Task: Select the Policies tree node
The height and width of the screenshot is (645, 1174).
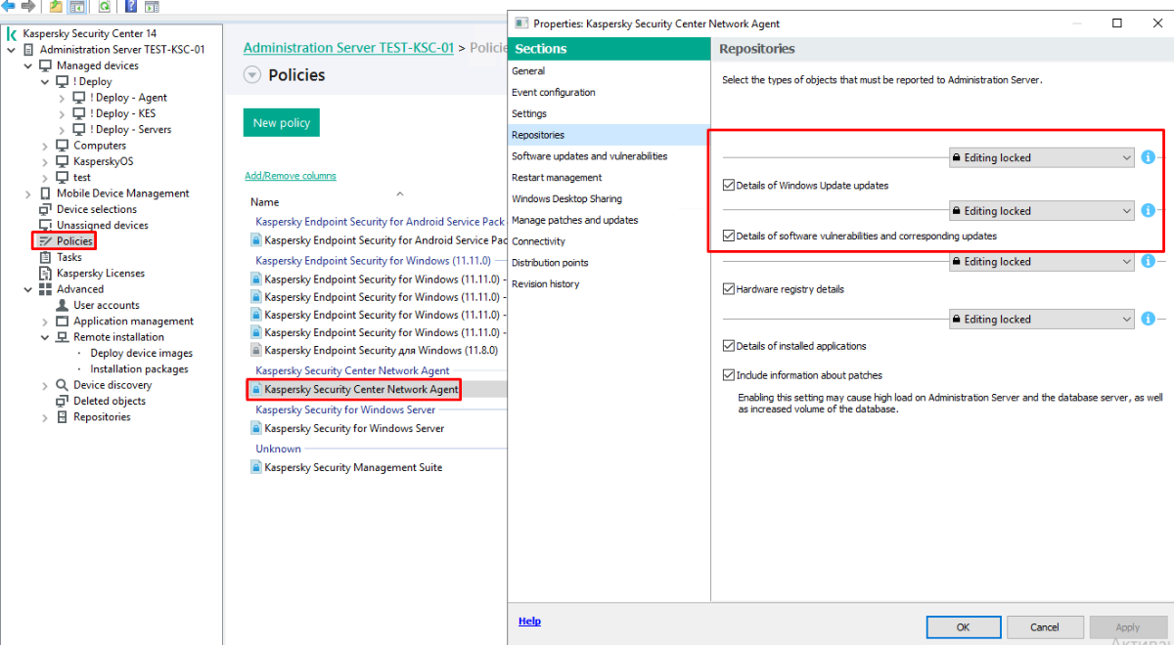Action: 74,241
